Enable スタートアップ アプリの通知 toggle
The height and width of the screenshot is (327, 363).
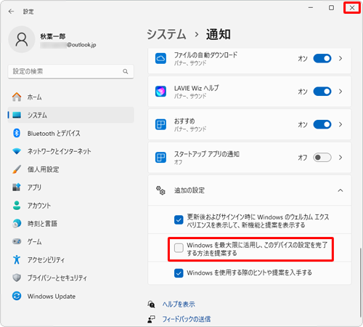point(322,158)
